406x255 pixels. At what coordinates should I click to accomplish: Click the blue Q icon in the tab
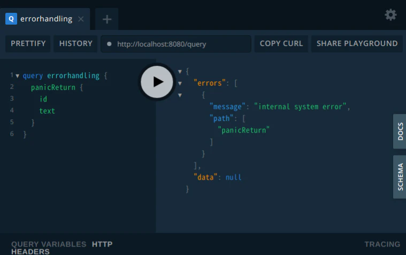pyautogui.click(x=11, y=19)
